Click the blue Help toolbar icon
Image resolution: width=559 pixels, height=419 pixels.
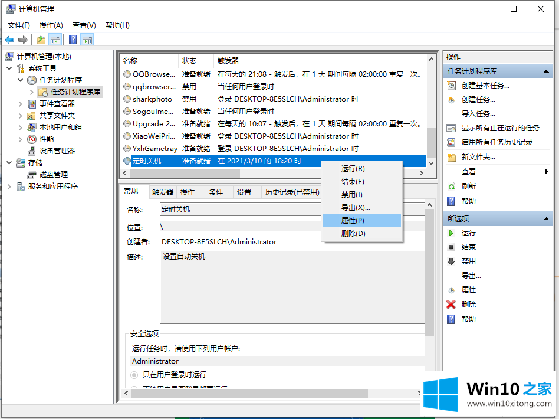[x=73, y=40]
